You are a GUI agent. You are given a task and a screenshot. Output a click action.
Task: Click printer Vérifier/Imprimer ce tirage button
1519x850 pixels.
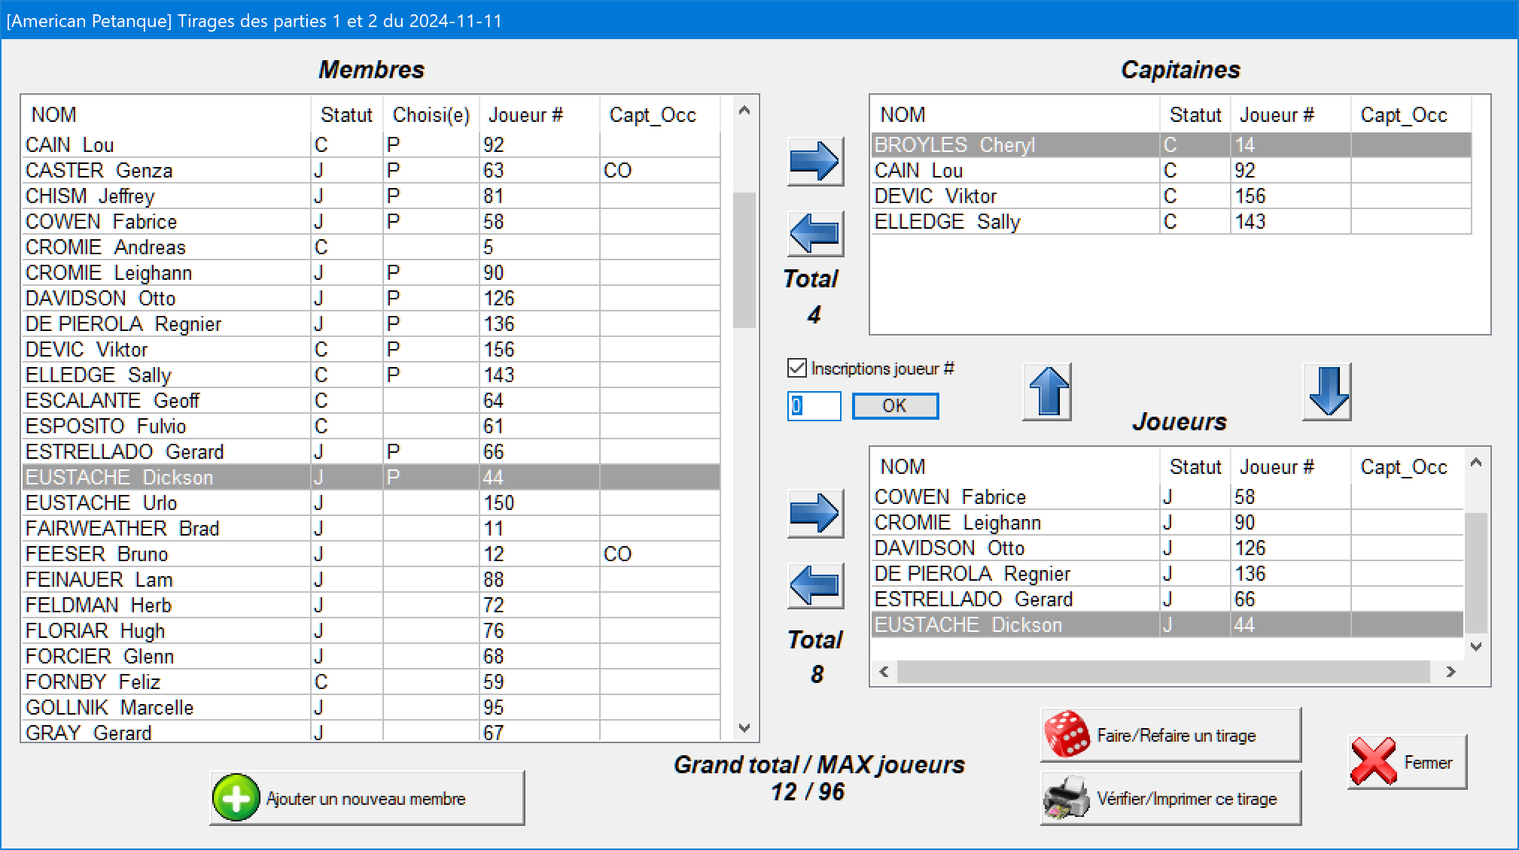[x=1170, y=798]
